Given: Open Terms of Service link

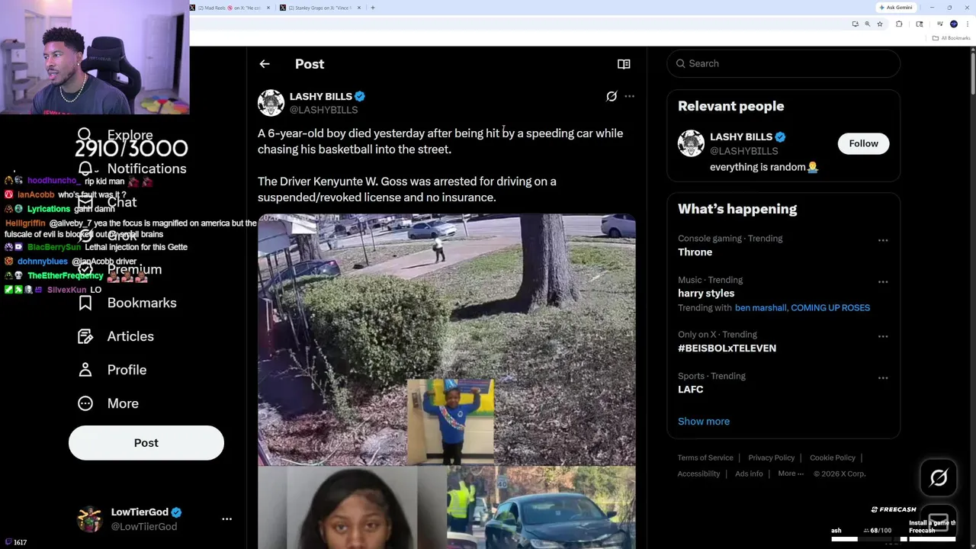Looking at the screenshot, I should pos(705,457).
